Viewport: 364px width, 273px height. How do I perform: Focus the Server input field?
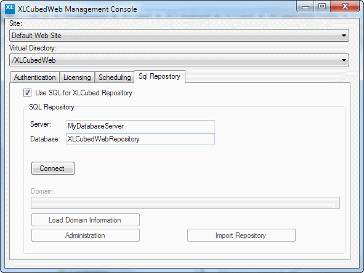140,126
